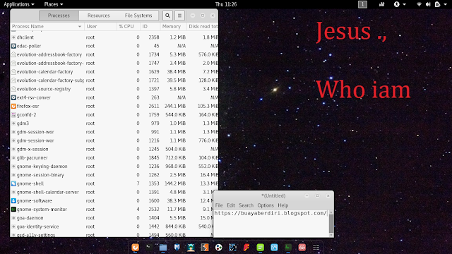Switch to the Resources tab
The image size is (452, 254).
[99, 16]
